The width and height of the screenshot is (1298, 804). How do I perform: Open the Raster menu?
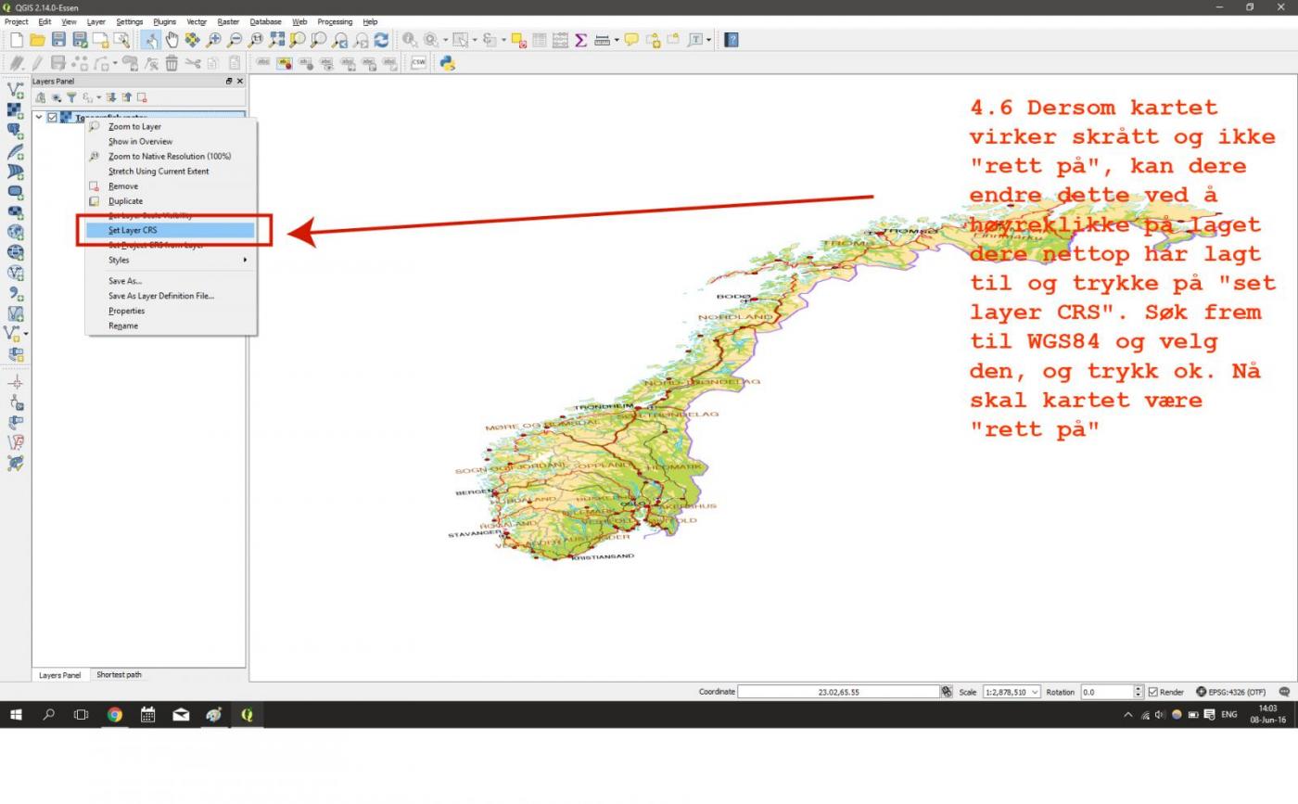[x=227, y=21]
